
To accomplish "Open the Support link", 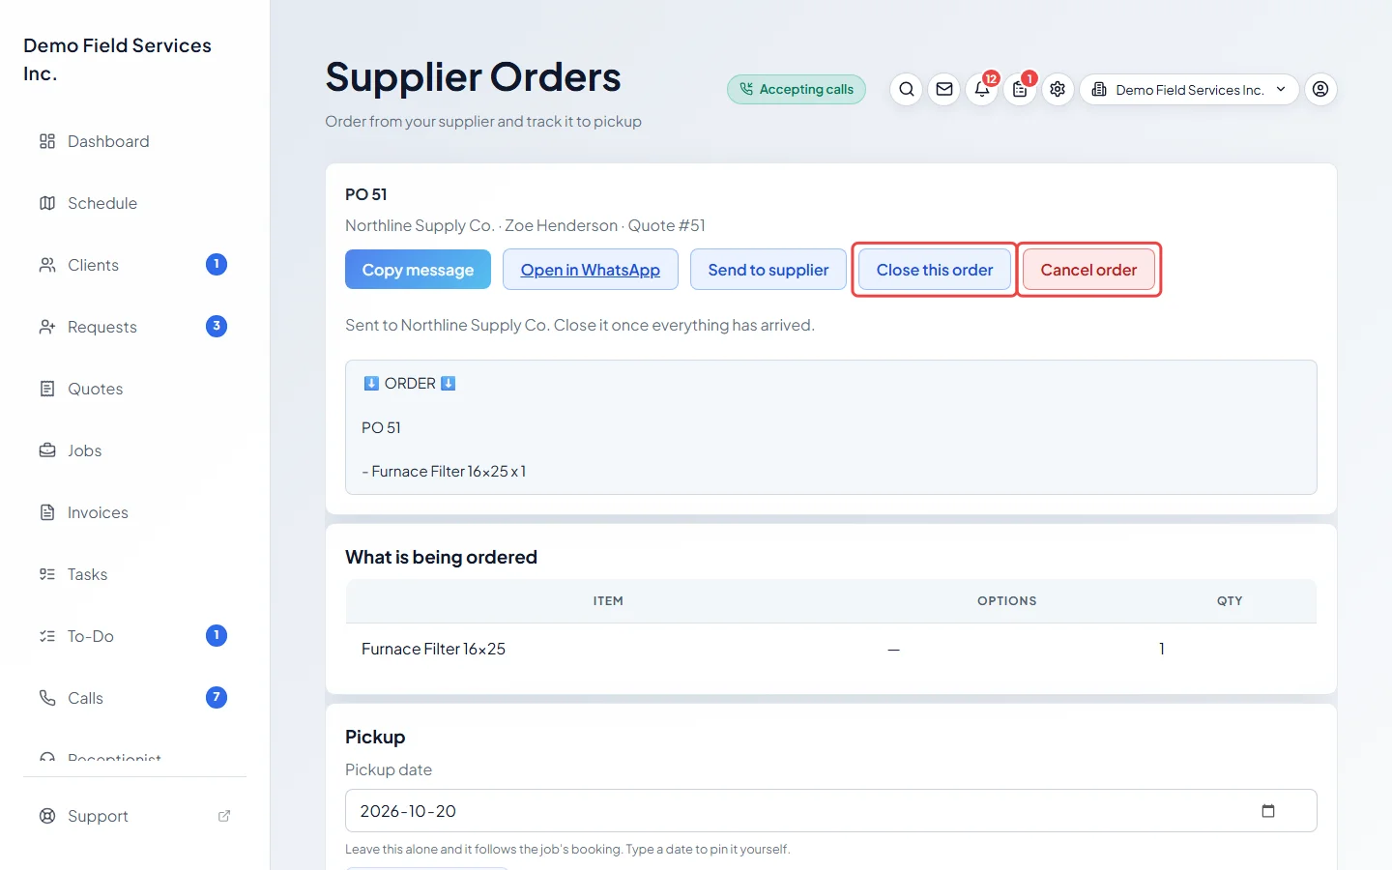I will (x=134, y=816).
